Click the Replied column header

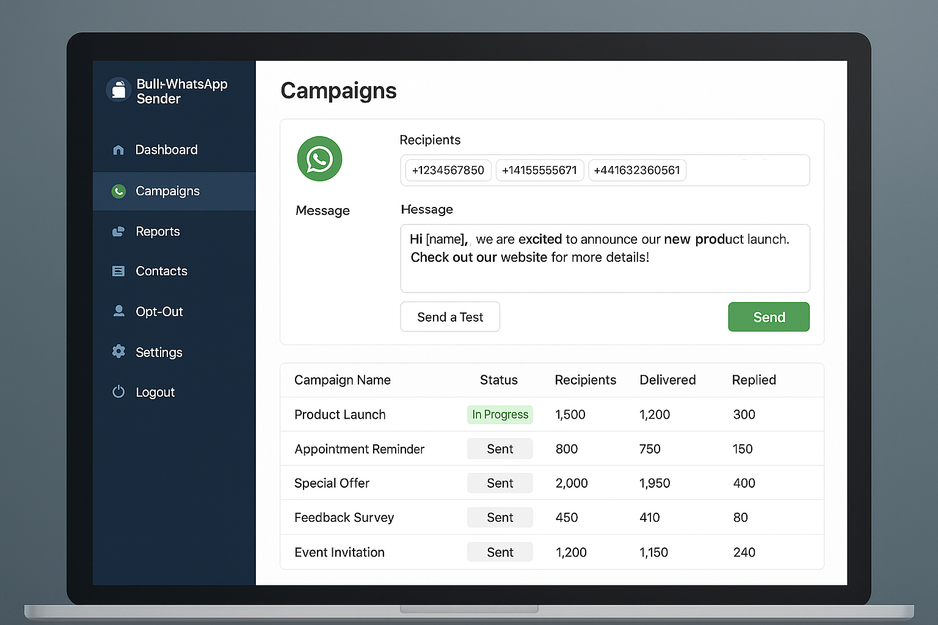[x=754, y=380]
